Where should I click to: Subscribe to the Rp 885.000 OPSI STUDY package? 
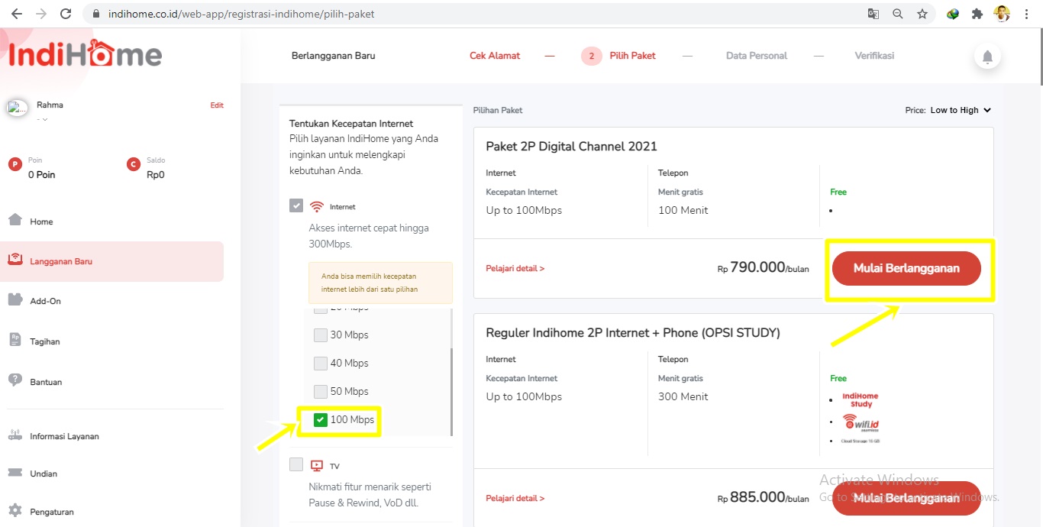click(906, 498)
